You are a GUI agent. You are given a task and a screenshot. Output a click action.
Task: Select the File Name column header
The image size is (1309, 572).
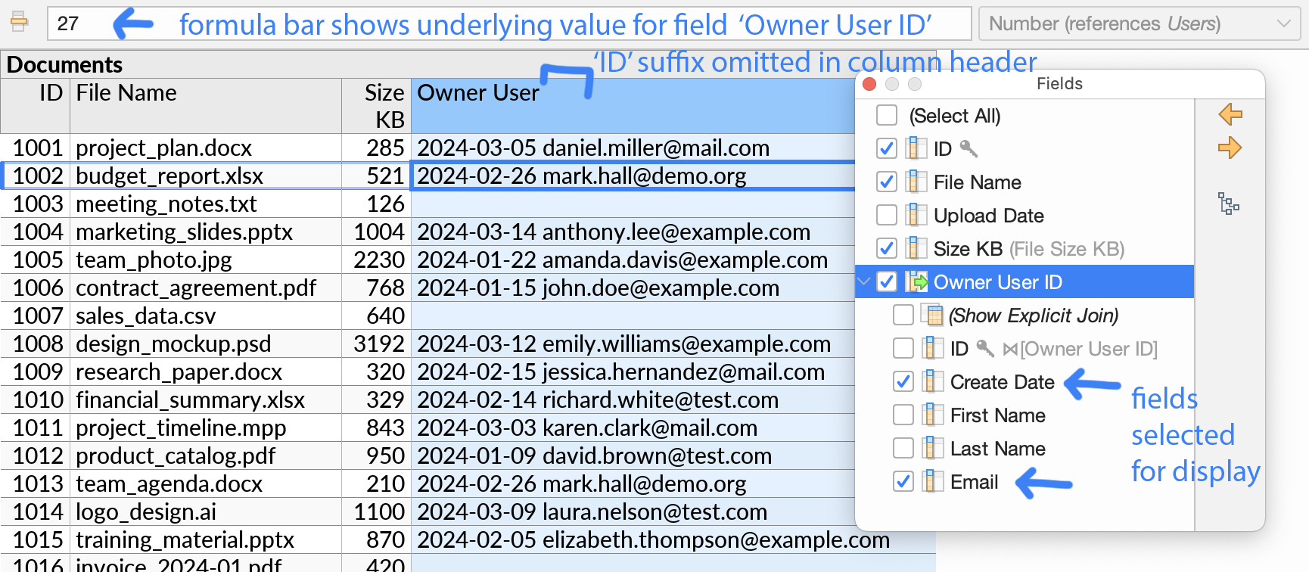point(206,106)
